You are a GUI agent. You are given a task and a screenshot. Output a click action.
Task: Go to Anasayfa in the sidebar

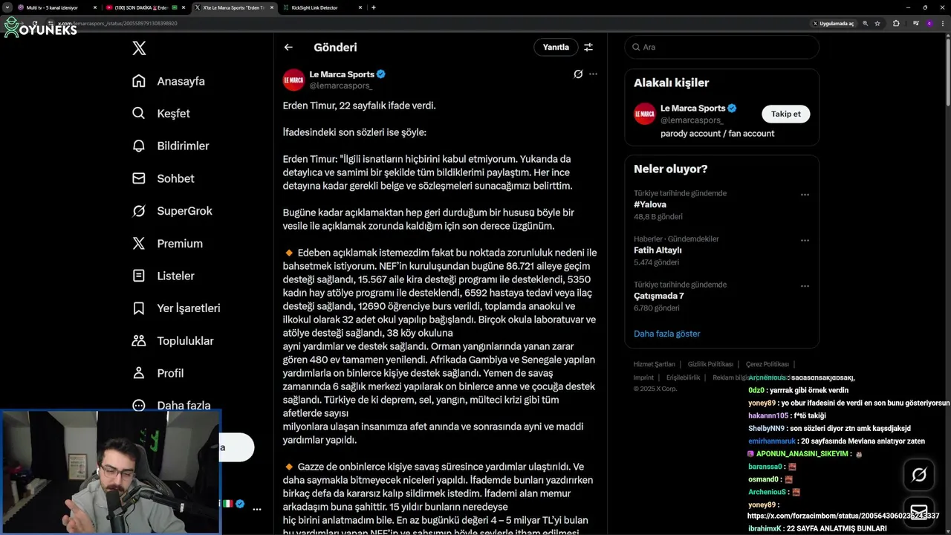coord(168,81)
